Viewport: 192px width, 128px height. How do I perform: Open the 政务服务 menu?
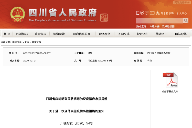[105, 34]
